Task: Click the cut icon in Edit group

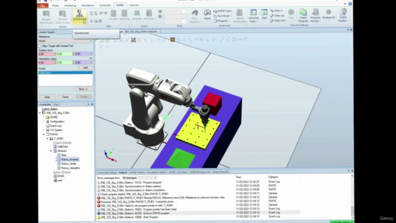Action: (92, 21)
